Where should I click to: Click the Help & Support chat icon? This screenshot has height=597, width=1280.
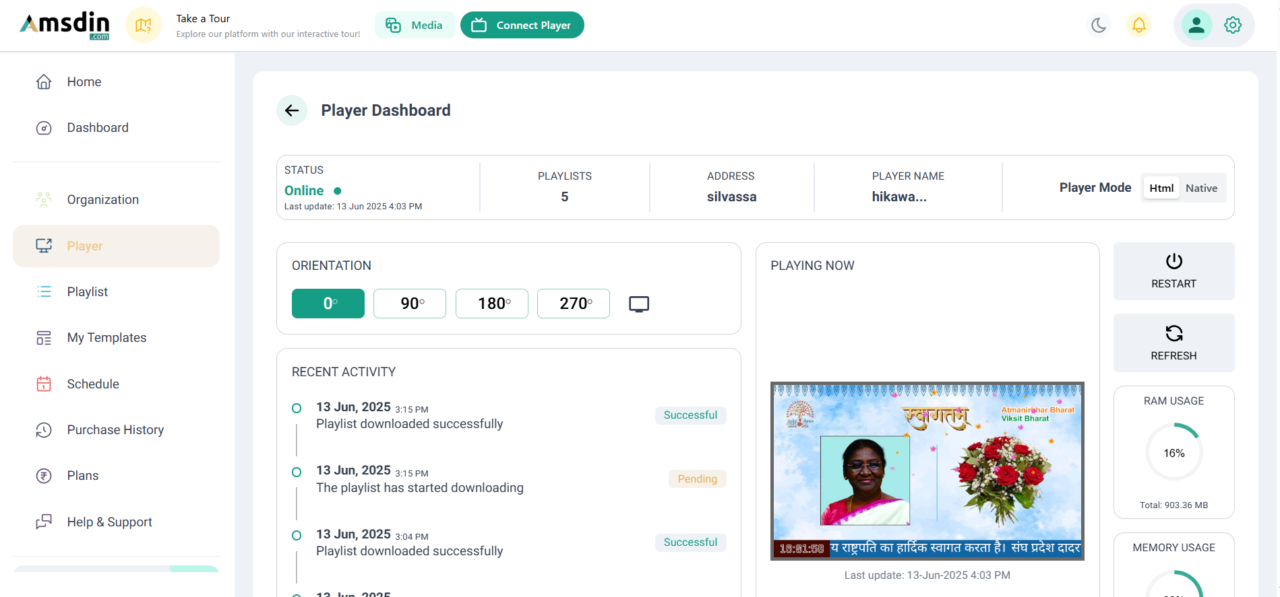(44, 522)
